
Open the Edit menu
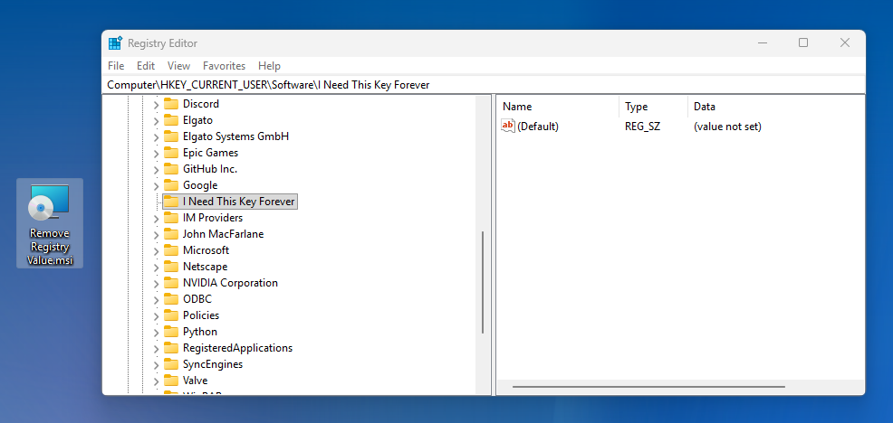pos(146,66)
